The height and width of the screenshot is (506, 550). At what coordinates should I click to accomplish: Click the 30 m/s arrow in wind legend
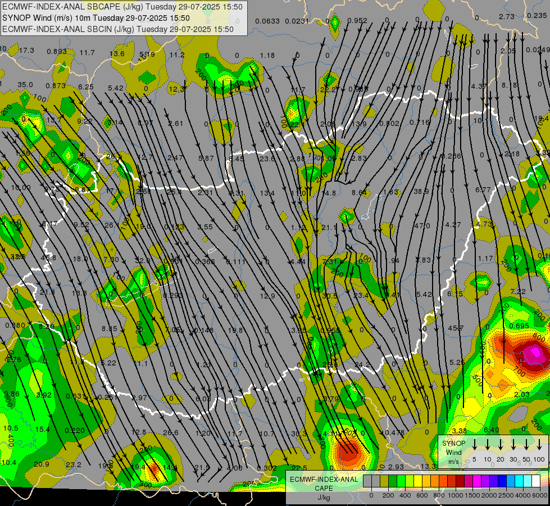tap(513, 445)
